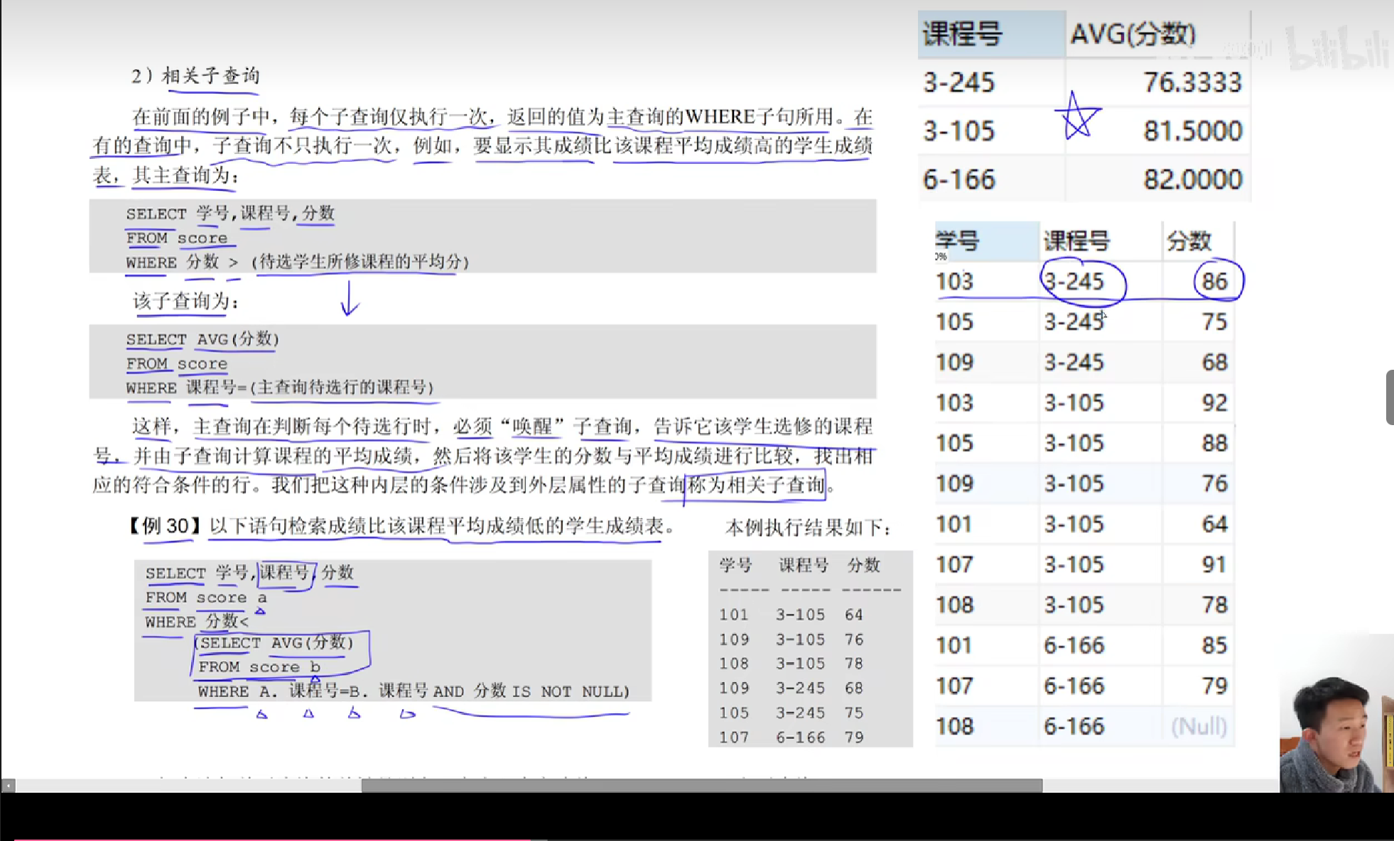
Task: Click the score 64 cell in the grid
Action: tap(1214, 524)
